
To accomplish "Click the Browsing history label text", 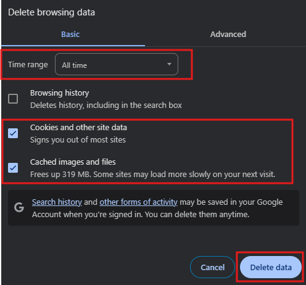I will tap(60, 93).
